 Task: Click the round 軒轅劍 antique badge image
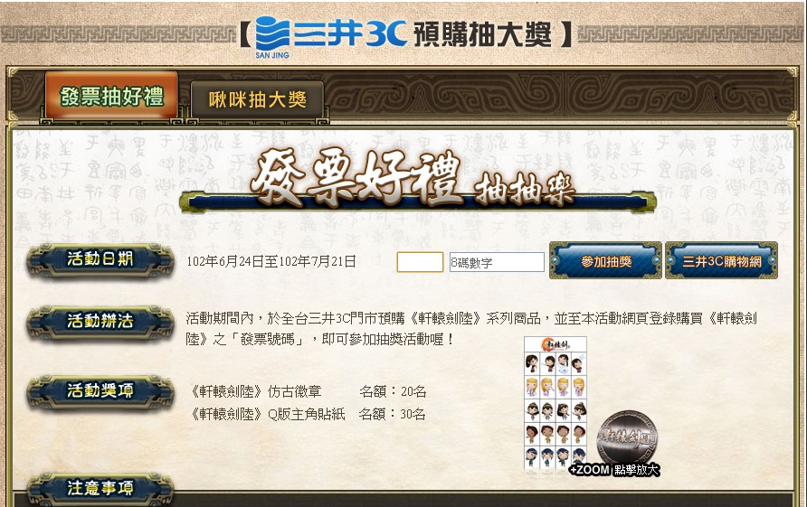coord(627,437)
